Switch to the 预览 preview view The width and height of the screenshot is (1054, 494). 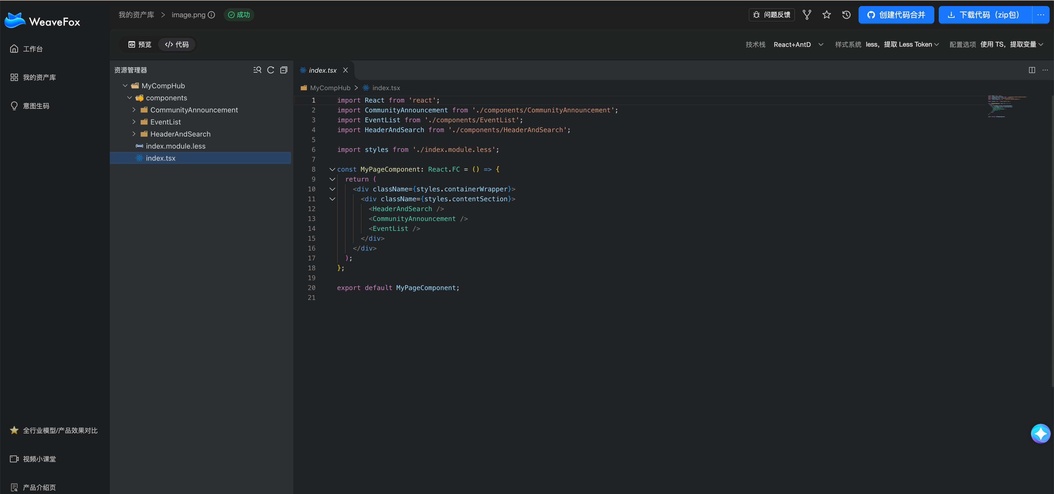tap(139, 44)
